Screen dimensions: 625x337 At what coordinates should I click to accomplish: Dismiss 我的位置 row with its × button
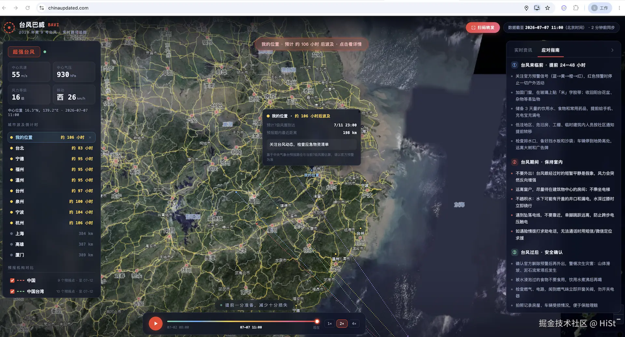coord(90,138)
